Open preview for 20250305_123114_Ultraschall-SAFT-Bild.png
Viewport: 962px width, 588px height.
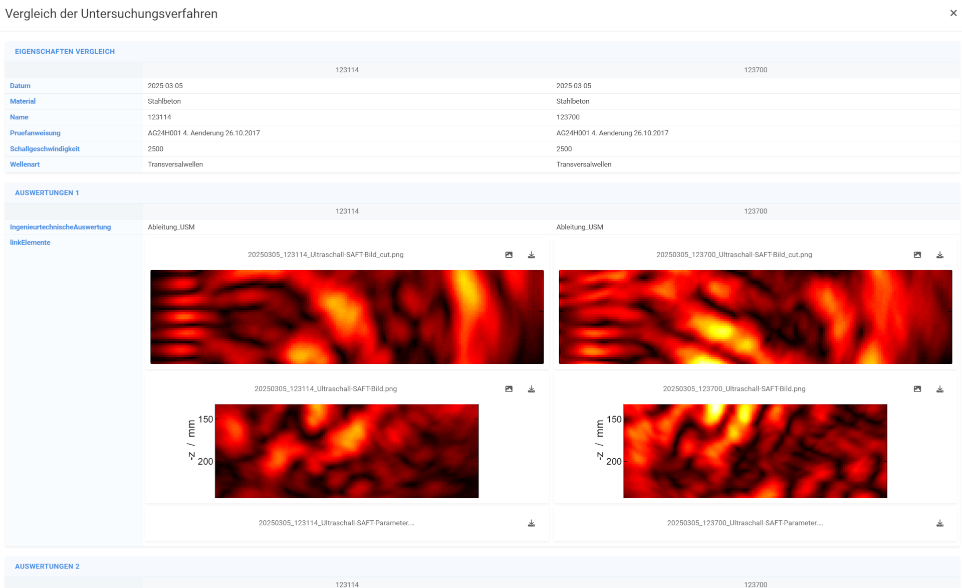[509, 388]
